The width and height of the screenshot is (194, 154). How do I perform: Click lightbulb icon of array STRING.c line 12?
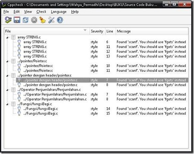pyautogui.click(x=19, y=52)
